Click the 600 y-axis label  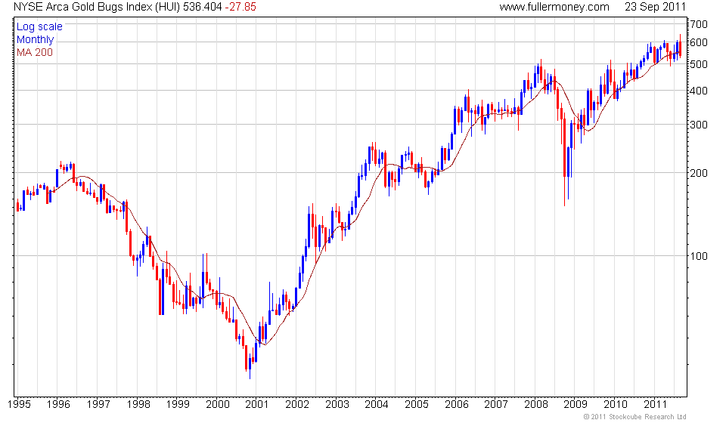698,42
